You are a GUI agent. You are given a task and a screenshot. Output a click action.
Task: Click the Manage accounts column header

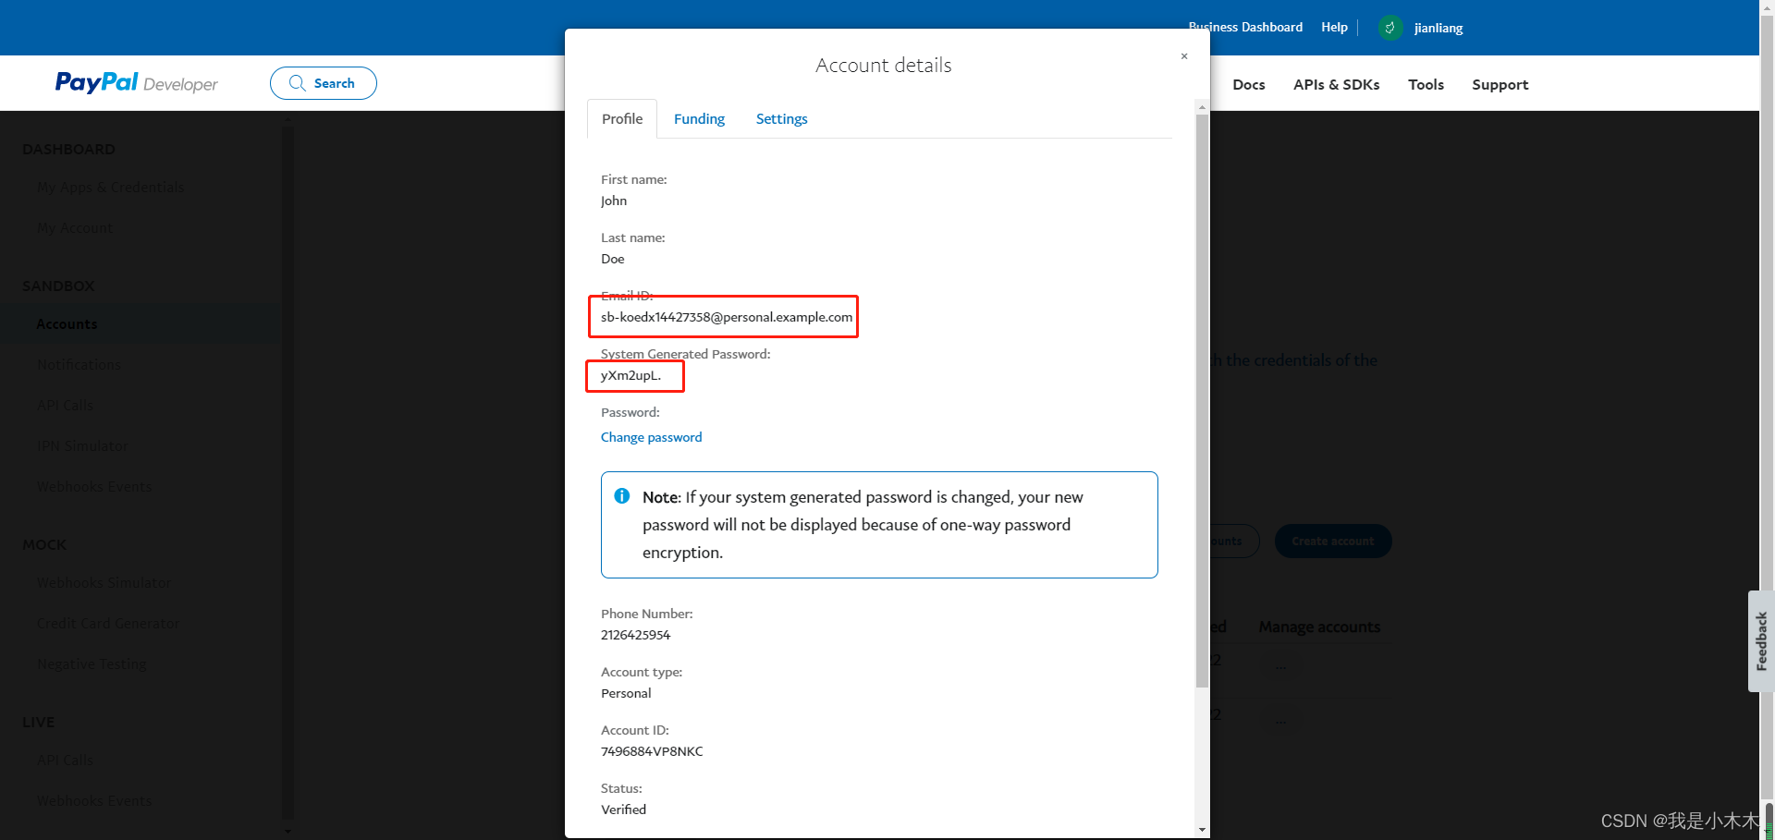1319,627
